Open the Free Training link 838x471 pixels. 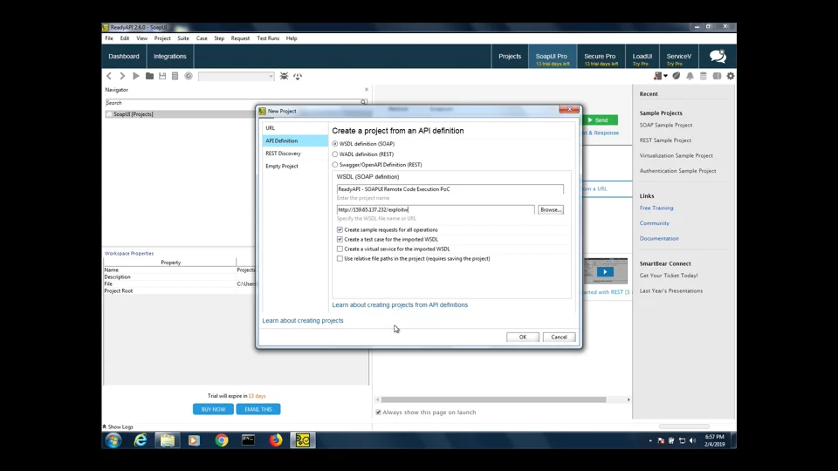point(656,208)
